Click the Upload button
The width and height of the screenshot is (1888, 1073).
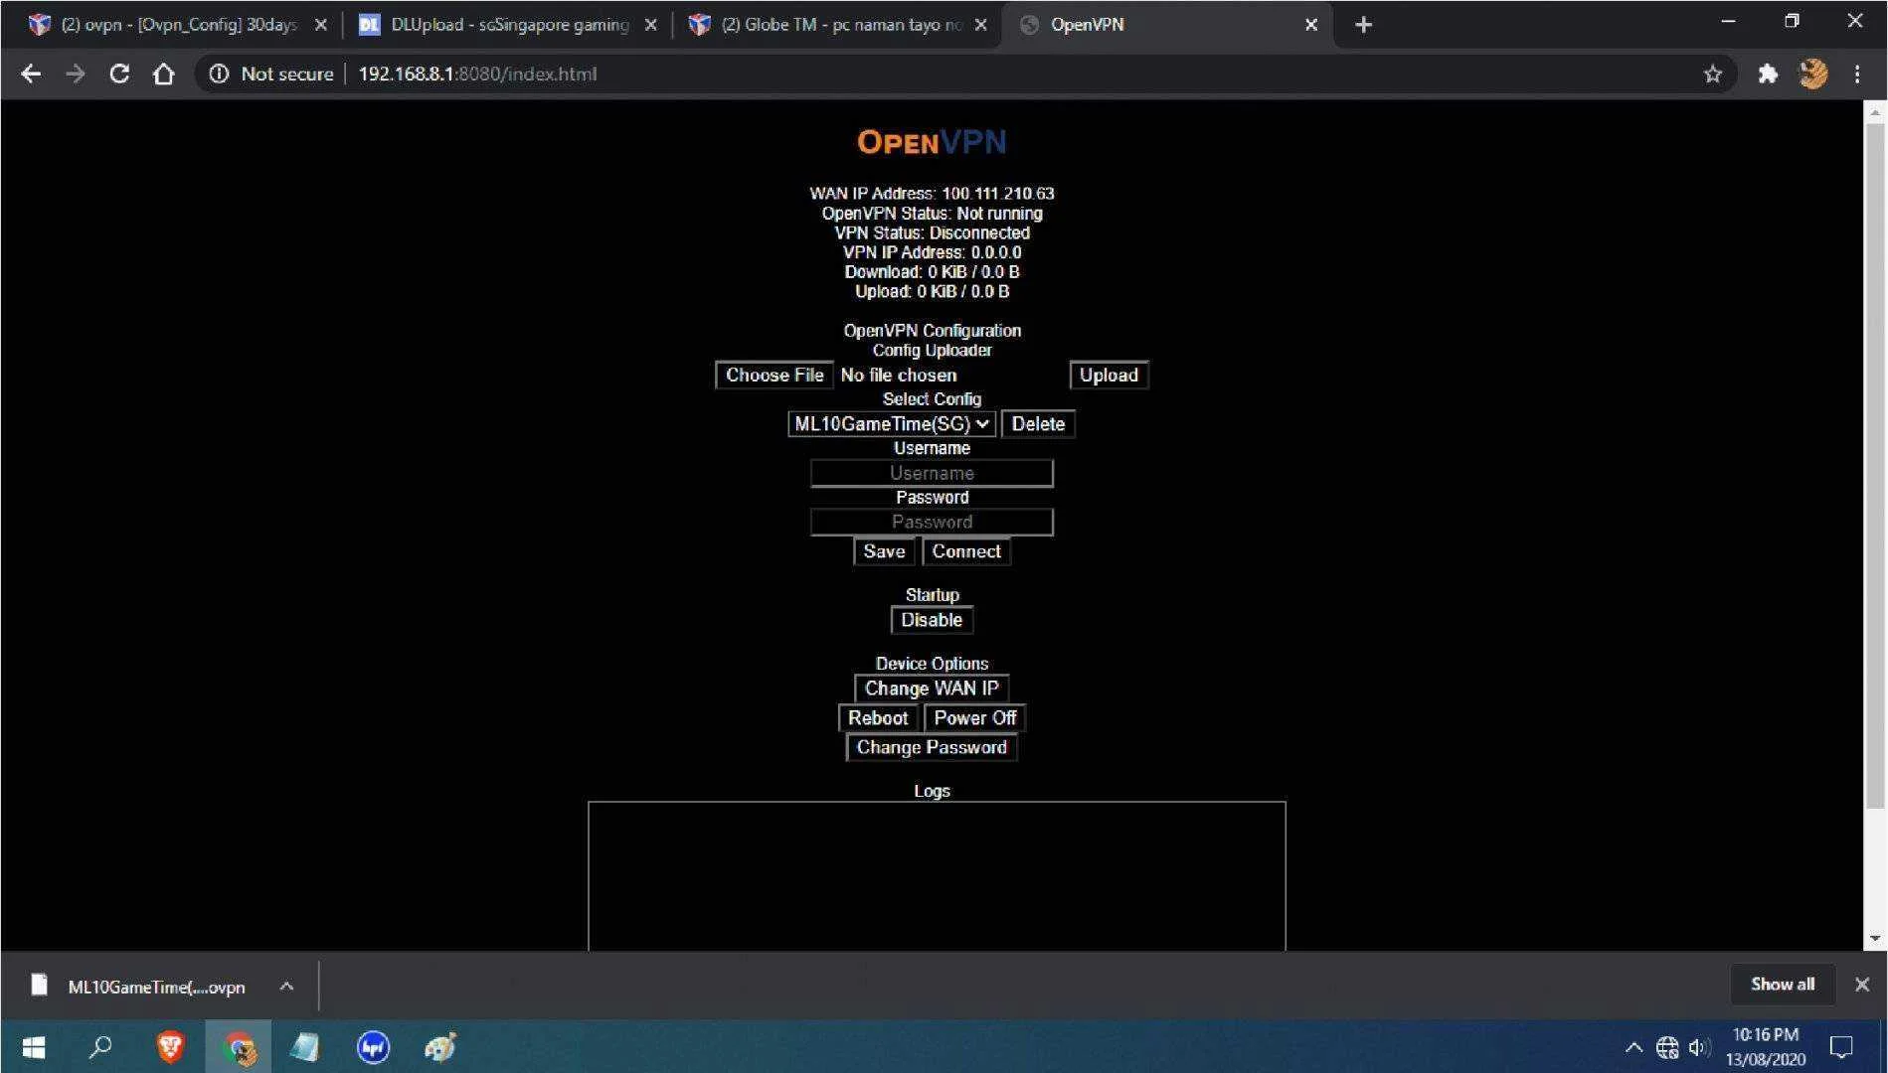click(x=1109, y=376)
